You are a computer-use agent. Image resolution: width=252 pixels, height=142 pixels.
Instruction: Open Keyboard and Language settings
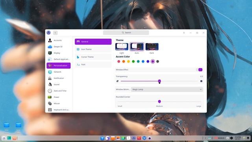tap(59, 110)
